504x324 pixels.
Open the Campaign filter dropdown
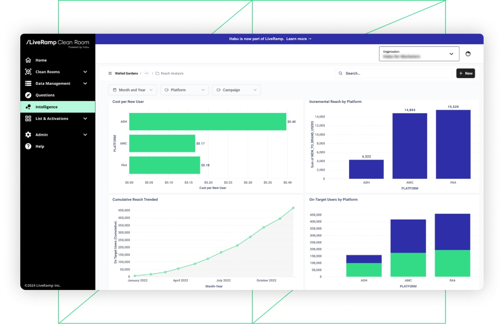237,90
